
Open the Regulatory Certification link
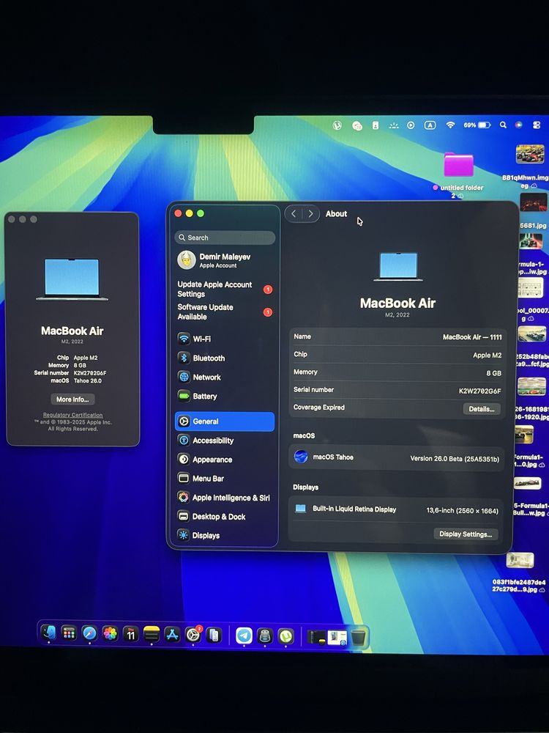pos(72,415)
